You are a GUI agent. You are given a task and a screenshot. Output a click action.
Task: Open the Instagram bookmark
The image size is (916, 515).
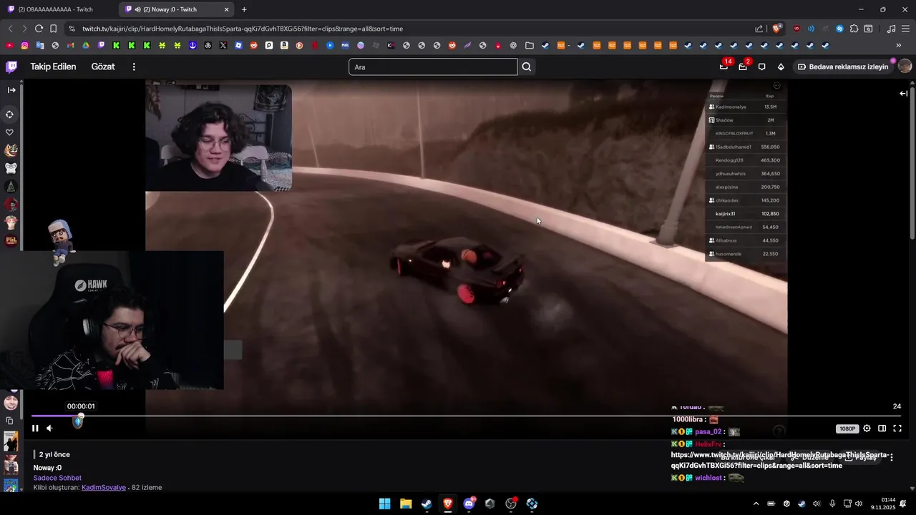click(x=24, y=45)
